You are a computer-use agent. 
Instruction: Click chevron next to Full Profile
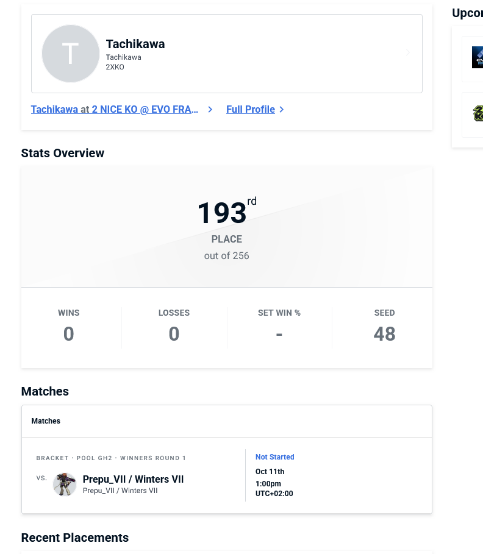[x=282, y=110]
